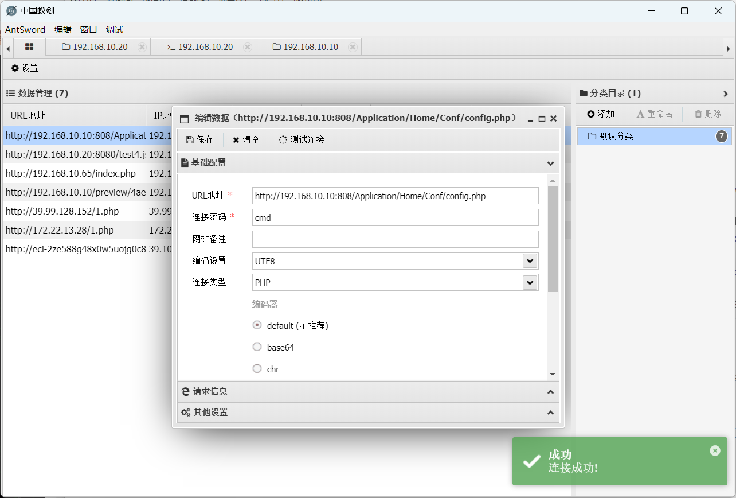Click the 删除 category button
This screenshot has height=498, width=736.
[x=708, y=114]
